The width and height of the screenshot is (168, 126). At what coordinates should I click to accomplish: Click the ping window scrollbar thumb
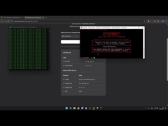pos(49,31)
